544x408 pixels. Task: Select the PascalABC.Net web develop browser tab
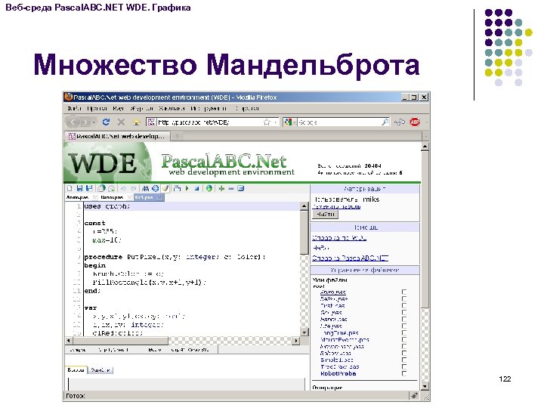click(x=117, y=136)
